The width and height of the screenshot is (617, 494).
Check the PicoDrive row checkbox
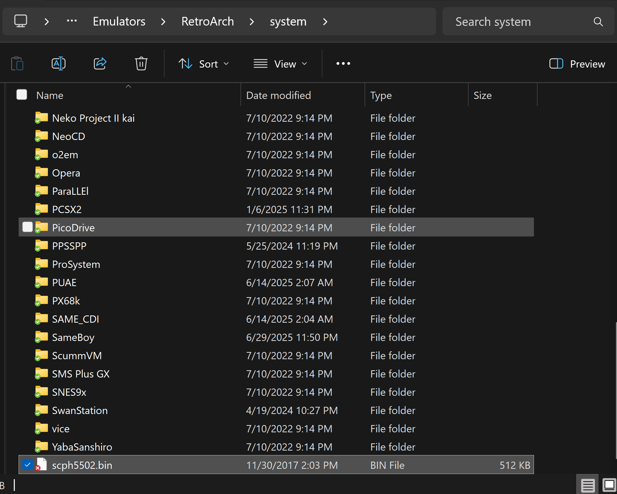click(x=27, y=227)
